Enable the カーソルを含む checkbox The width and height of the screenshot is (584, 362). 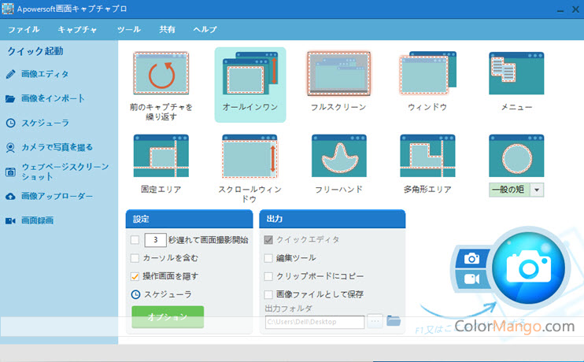click(x=135, y=258)
